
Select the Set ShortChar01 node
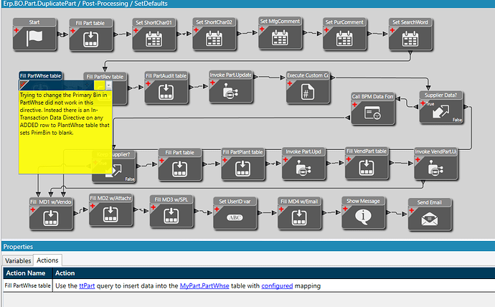(154, 34)
